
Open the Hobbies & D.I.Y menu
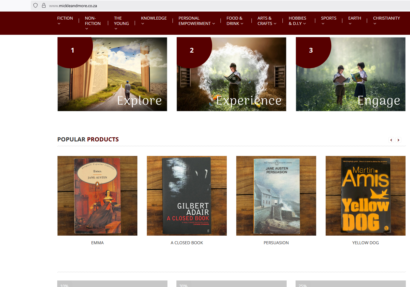297,21
